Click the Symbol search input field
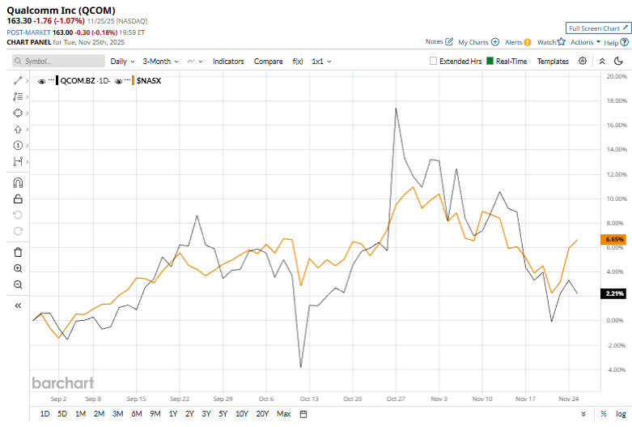632x427 pixels. [59, 61]
